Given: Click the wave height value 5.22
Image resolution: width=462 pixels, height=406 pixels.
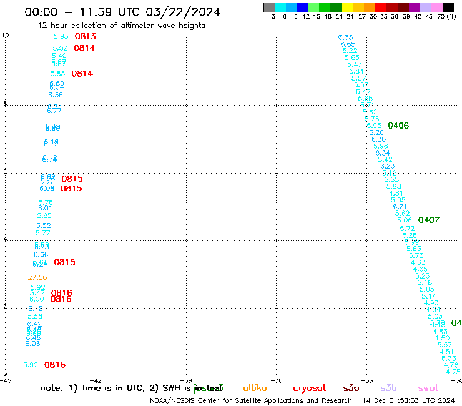Looking at the screenshot, I should point(350,51).
